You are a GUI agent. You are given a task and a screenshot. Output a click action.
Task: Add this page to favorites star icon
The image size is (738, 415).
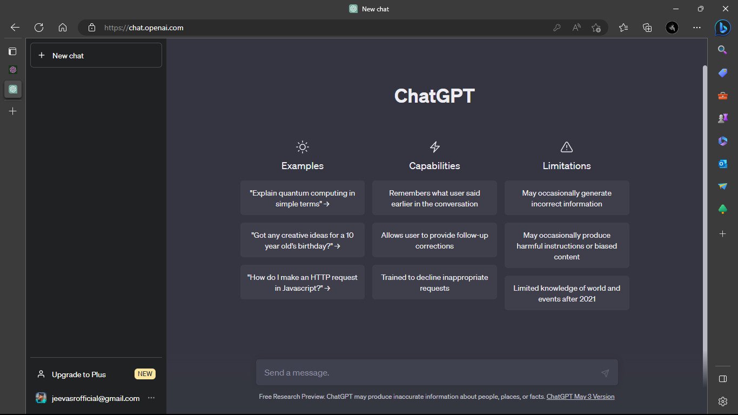[596, 28]
